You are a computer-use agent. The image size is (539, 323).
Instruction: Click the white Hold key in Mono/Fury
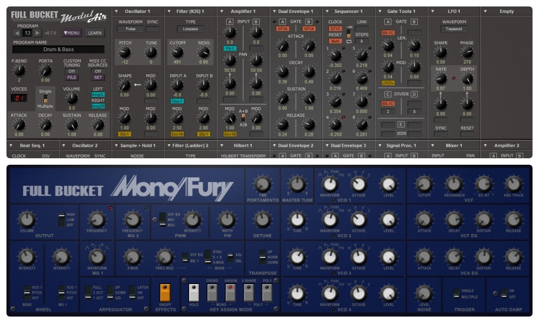[x=194, y=292]
